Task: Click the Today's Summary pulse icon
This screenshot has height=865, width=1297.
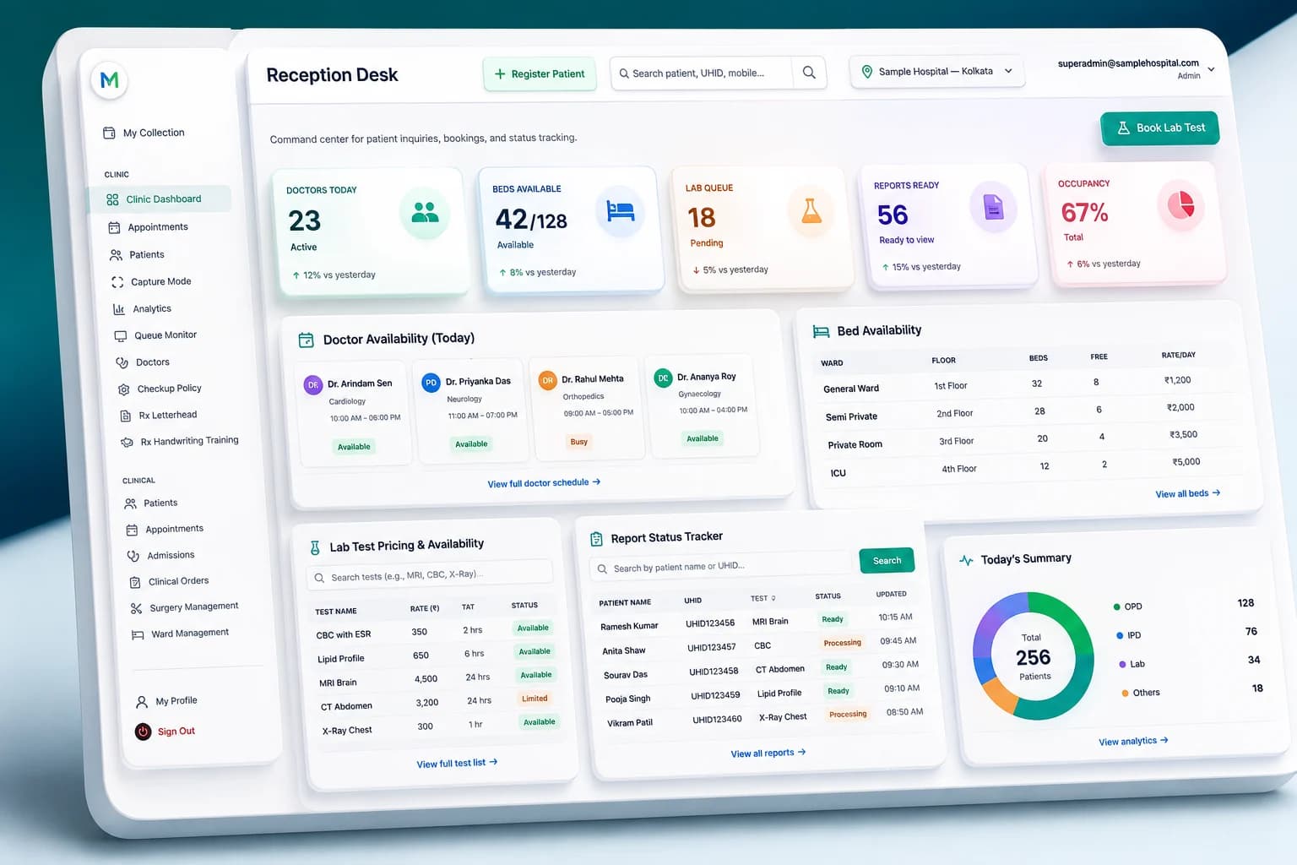Action: pos(966,560)
